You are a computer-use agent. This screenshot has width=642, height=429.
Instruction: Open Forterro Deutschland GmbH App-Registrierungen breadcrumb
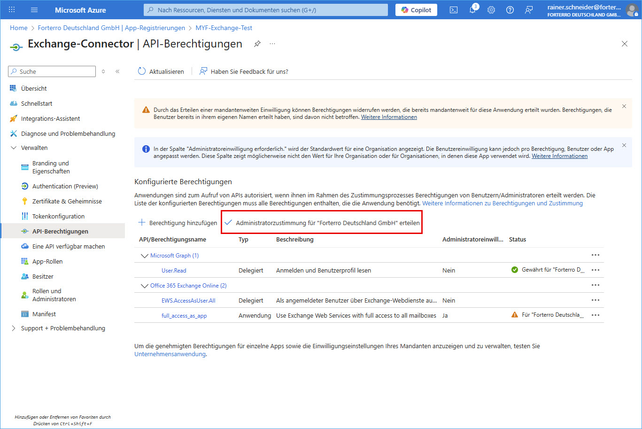coord(111,28)
